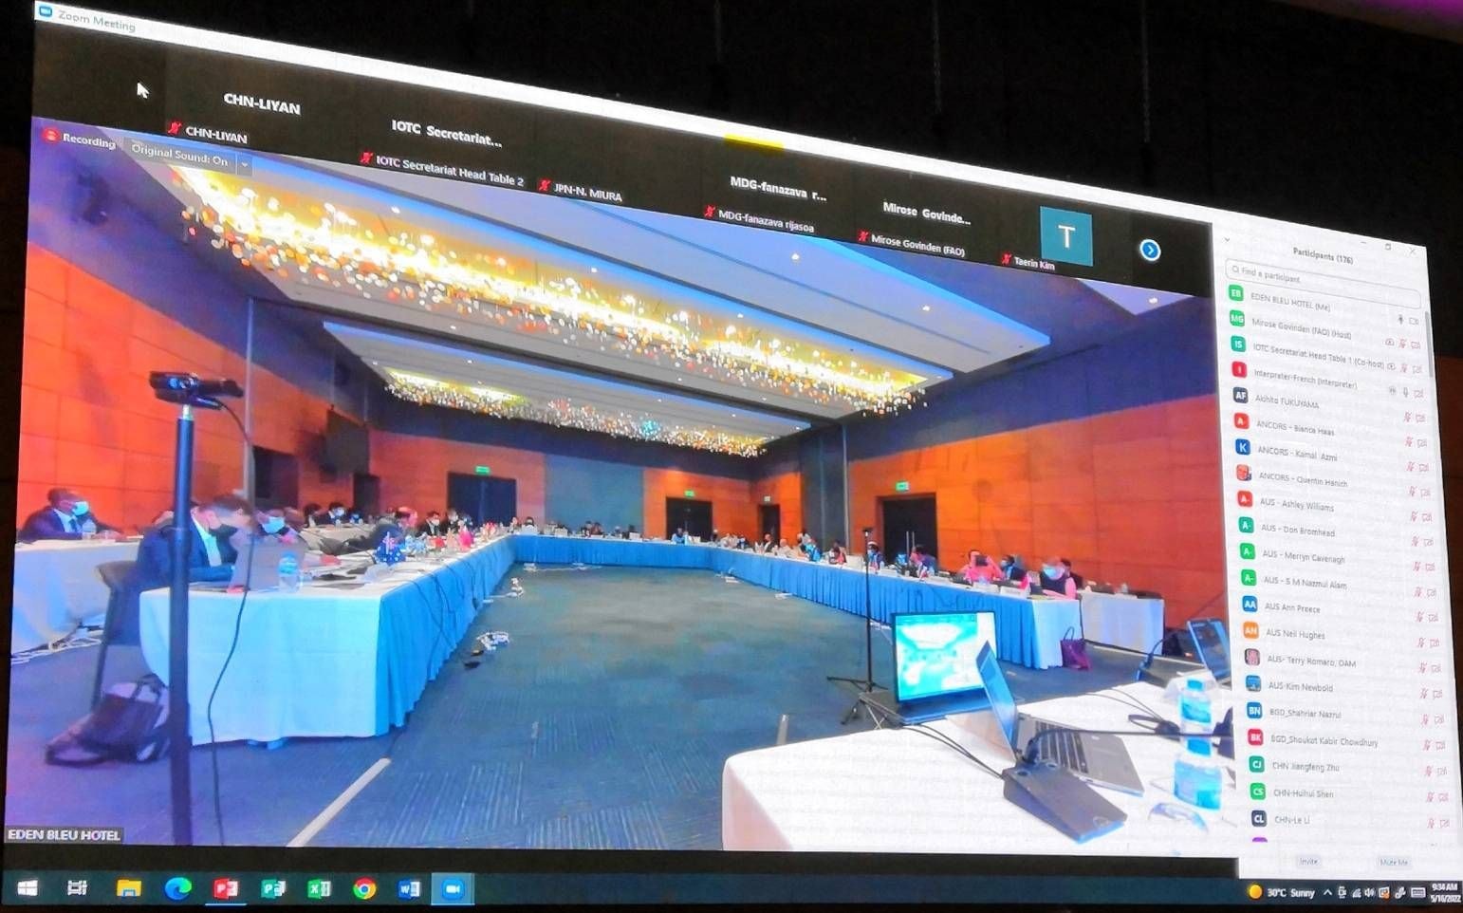Select the Taerin Kim video tile

[x=1065, y=237]
